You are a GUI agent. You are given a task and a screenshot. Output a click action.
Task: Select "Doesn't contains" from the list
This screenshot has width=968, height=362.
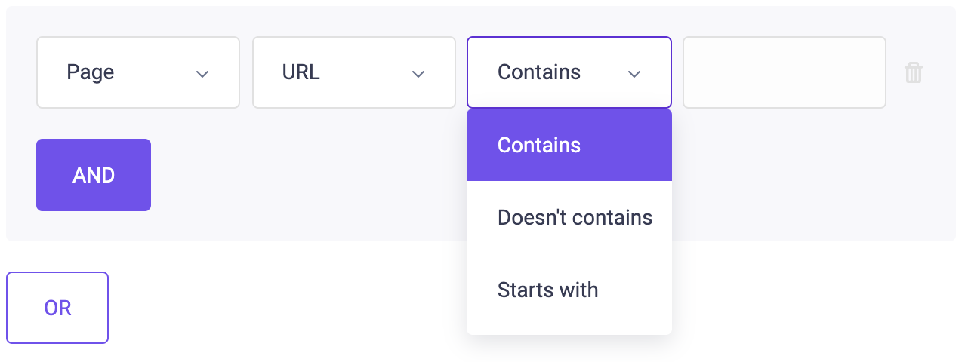click(569, 217)
